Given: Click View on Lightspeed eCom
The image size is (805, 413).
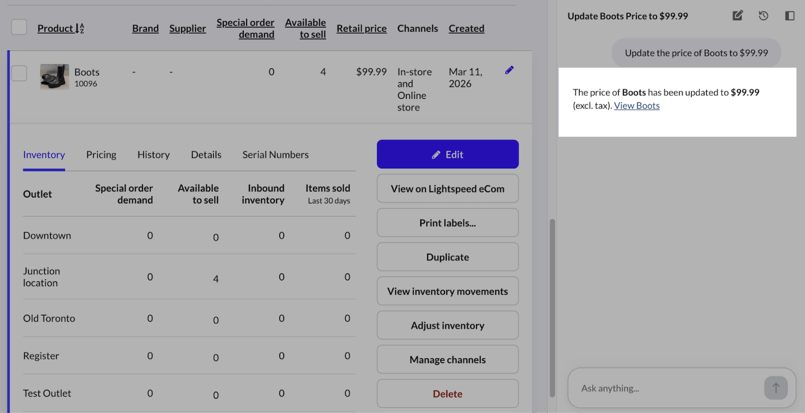Looking at the screenshot, I should pos(448,188).
